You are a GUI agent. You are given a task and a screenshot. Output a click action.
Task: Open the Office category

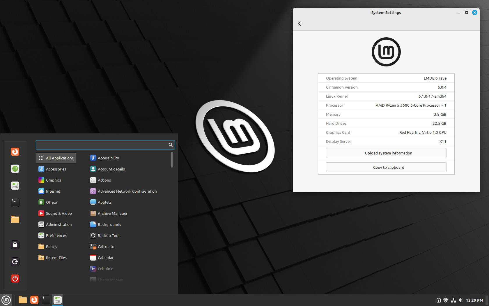tap(56, 202)
